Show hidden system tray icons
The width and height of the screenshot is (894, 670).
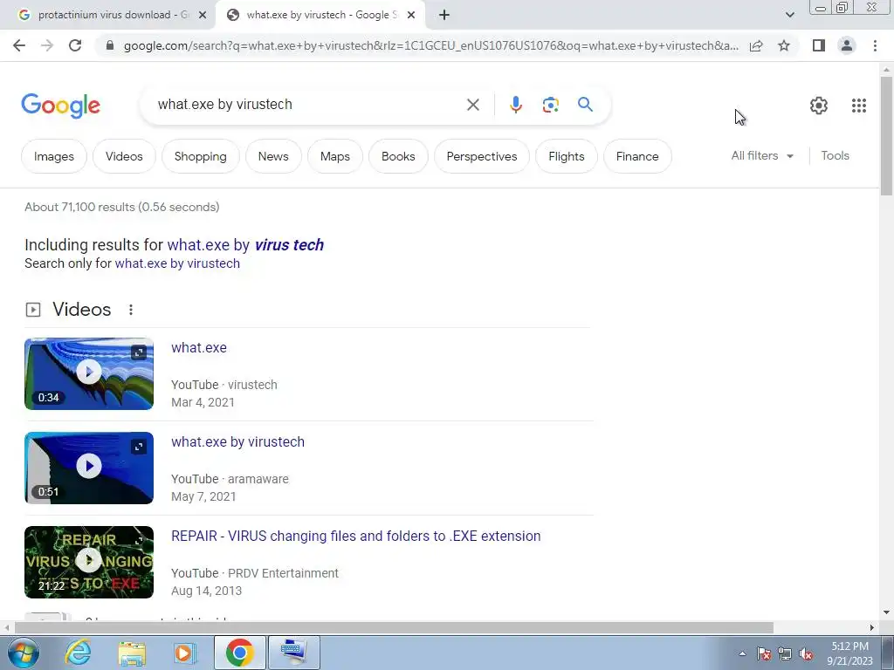(742, 653)
